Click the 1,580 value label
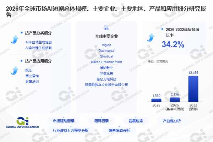The image size is (213, 142). tap(156, 95)
